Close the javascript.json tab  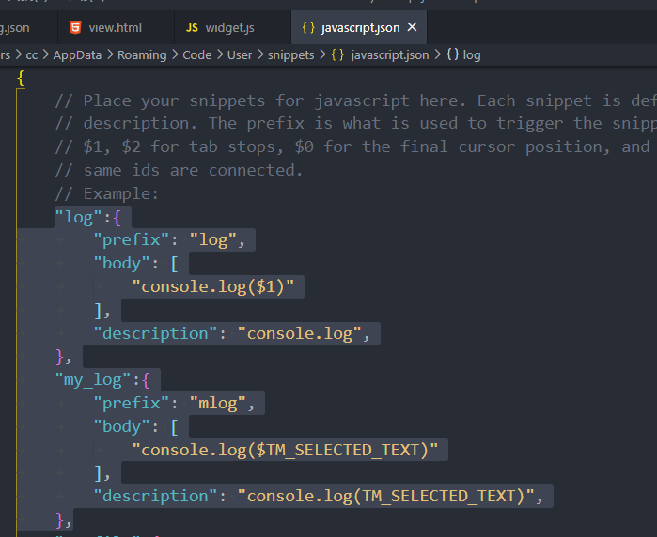413,27
